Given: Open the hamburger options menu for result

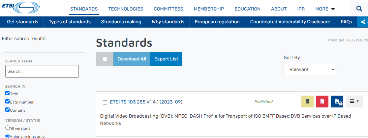Looking at the screenshot, I should [x=354, y=102].
